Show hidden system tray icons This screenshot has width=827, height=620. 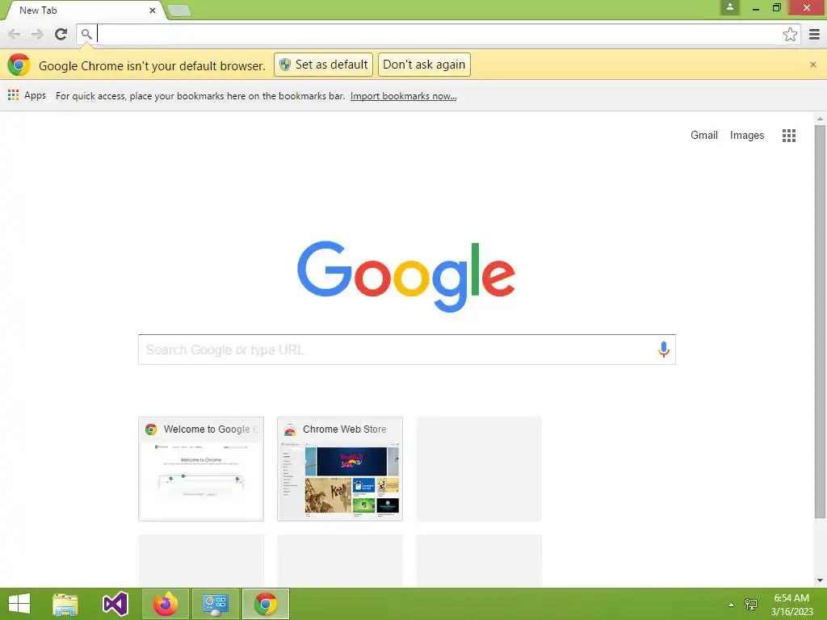731,605
